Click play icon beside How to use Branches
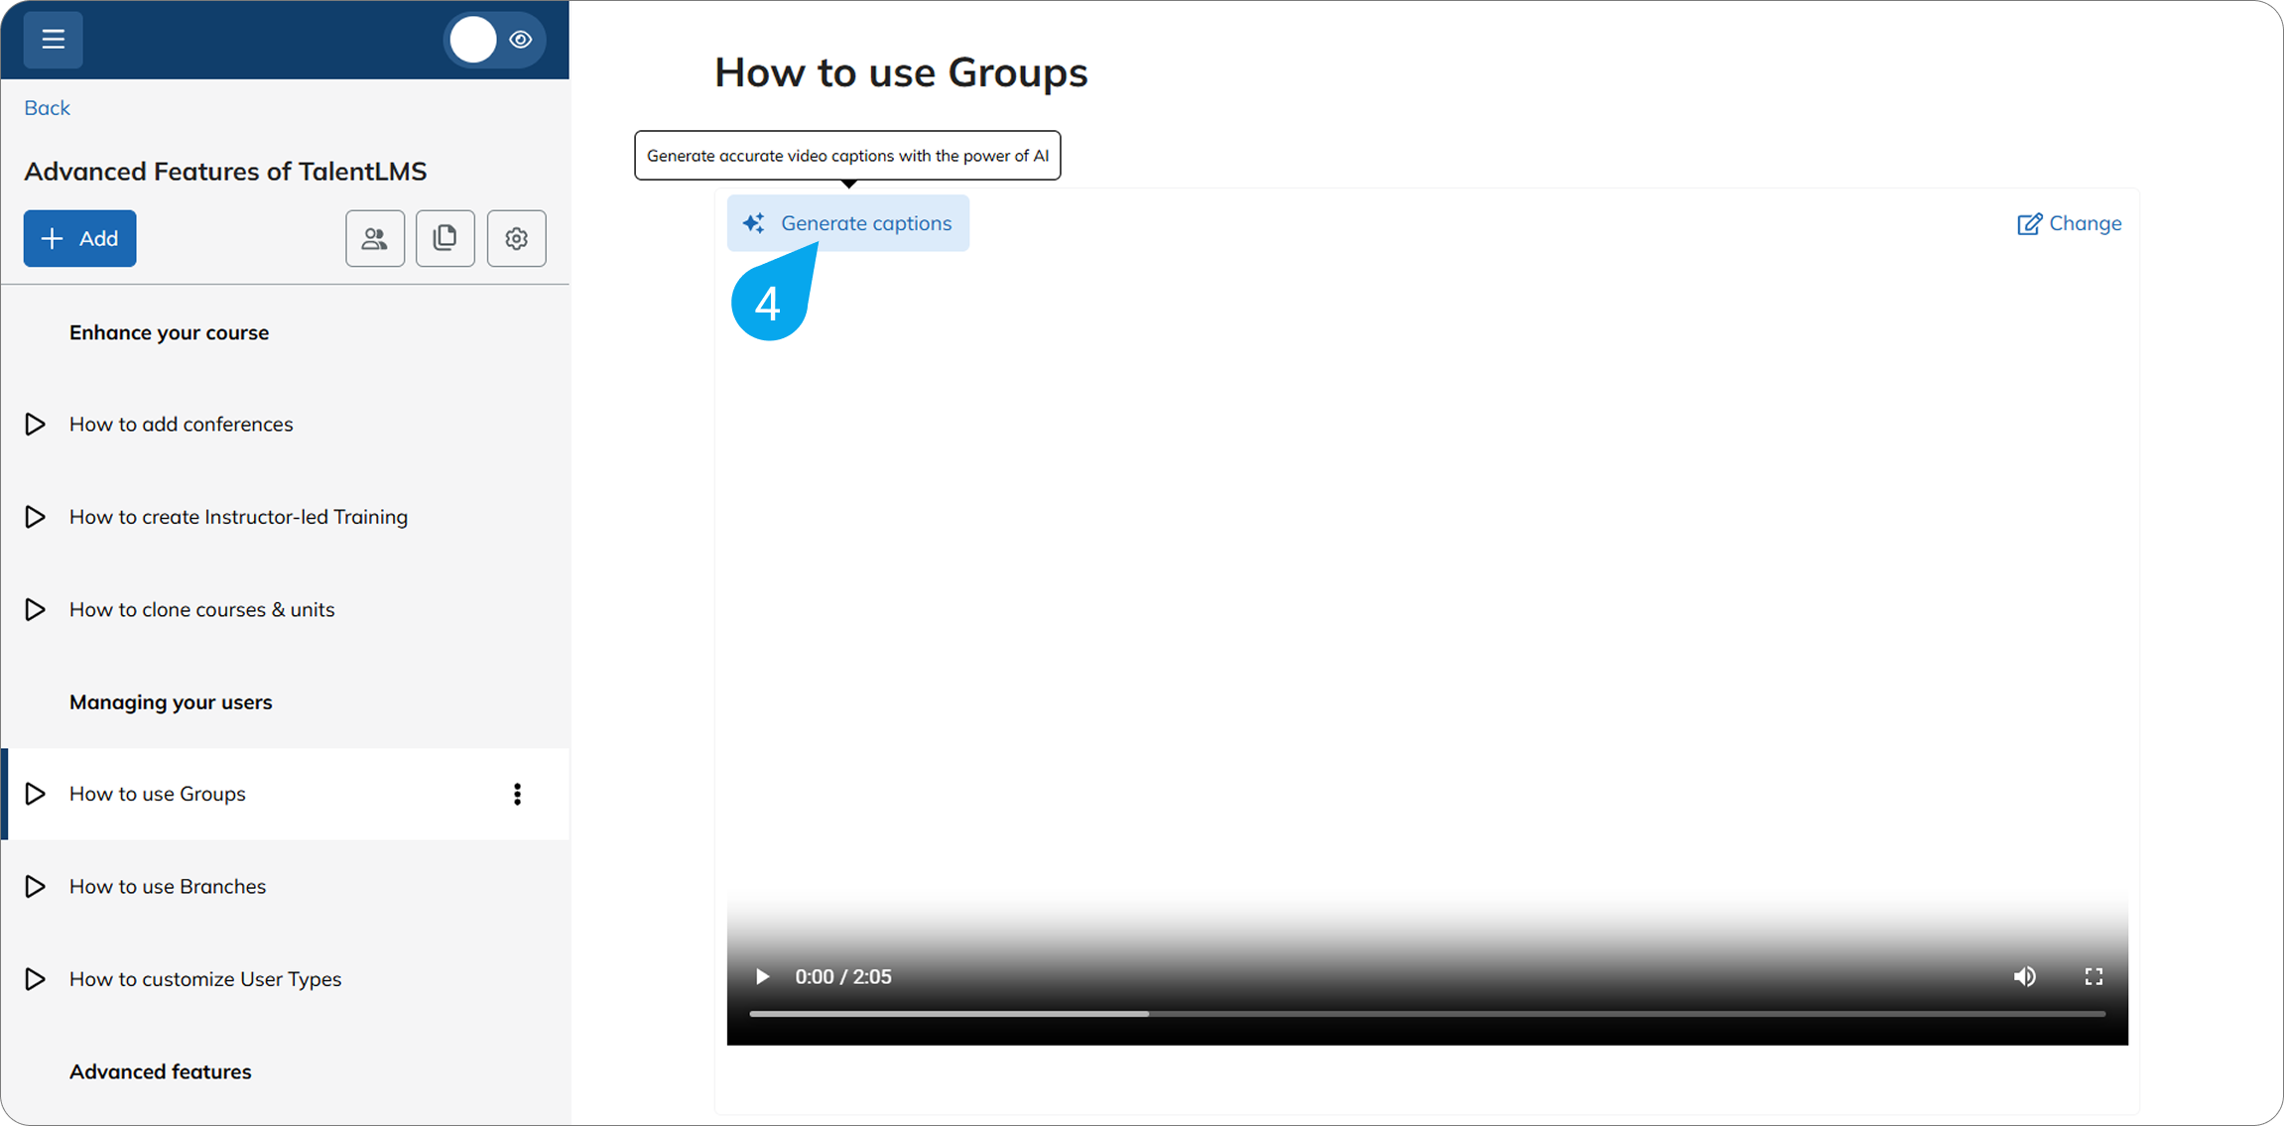Viewport: 2284px width, 1126px height. click(35, 886)
